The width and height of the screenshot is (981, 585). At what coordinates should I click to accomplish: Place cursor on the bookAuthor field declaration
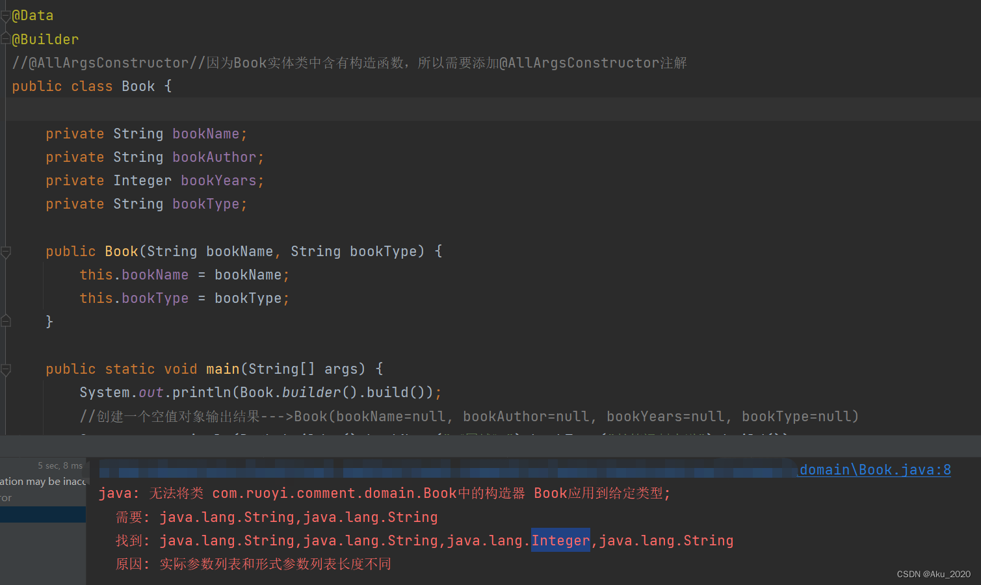pos(215,157)
